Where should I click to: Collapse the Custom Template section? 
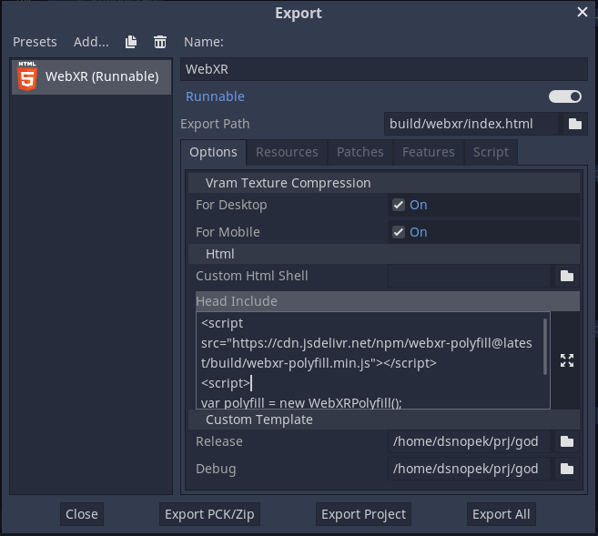click(x=384, y=420)
